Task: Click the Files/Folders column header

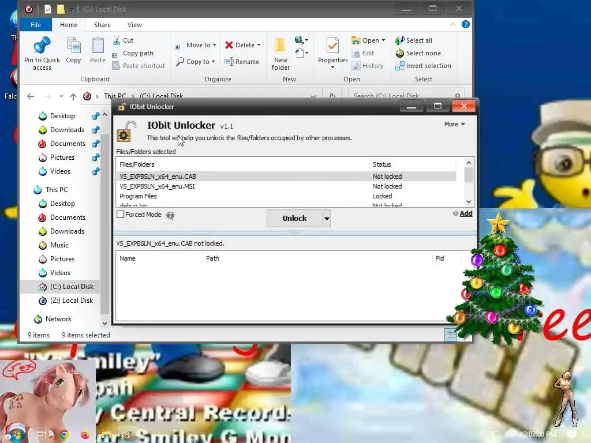Action: click(x=243, y=164)
